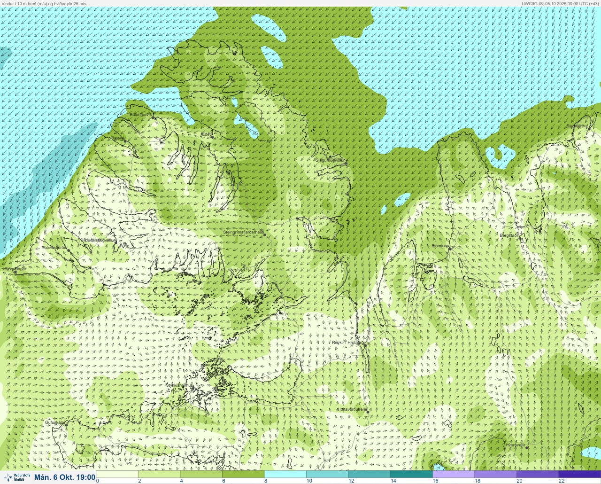Click the 'Hveravellir' station label

pyautogui.click(x=516, y=445)
